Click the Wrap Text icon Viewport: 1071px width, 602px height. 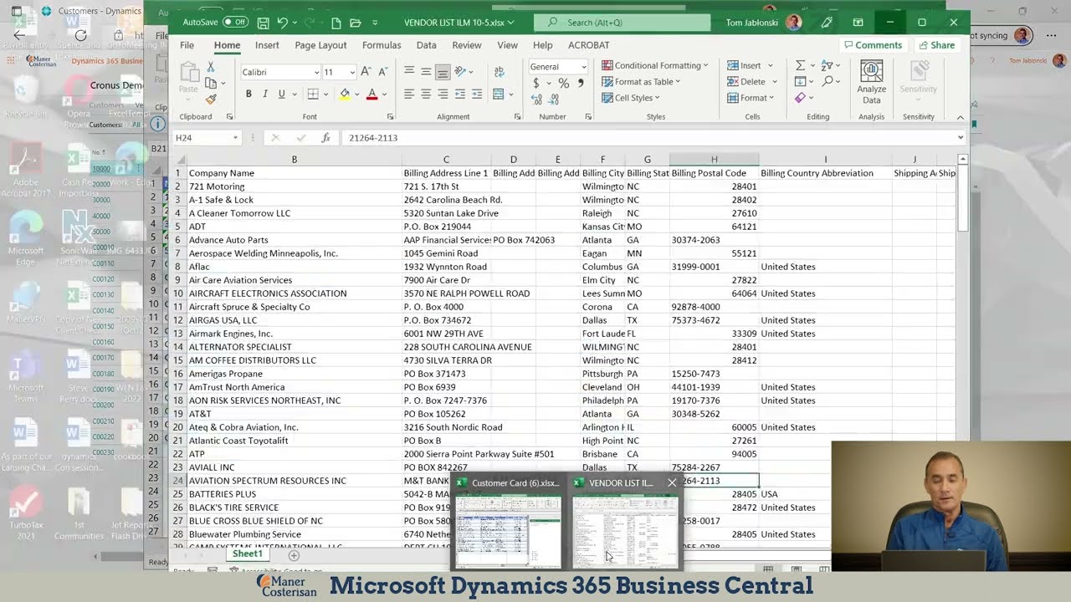[x=500, y=72]
